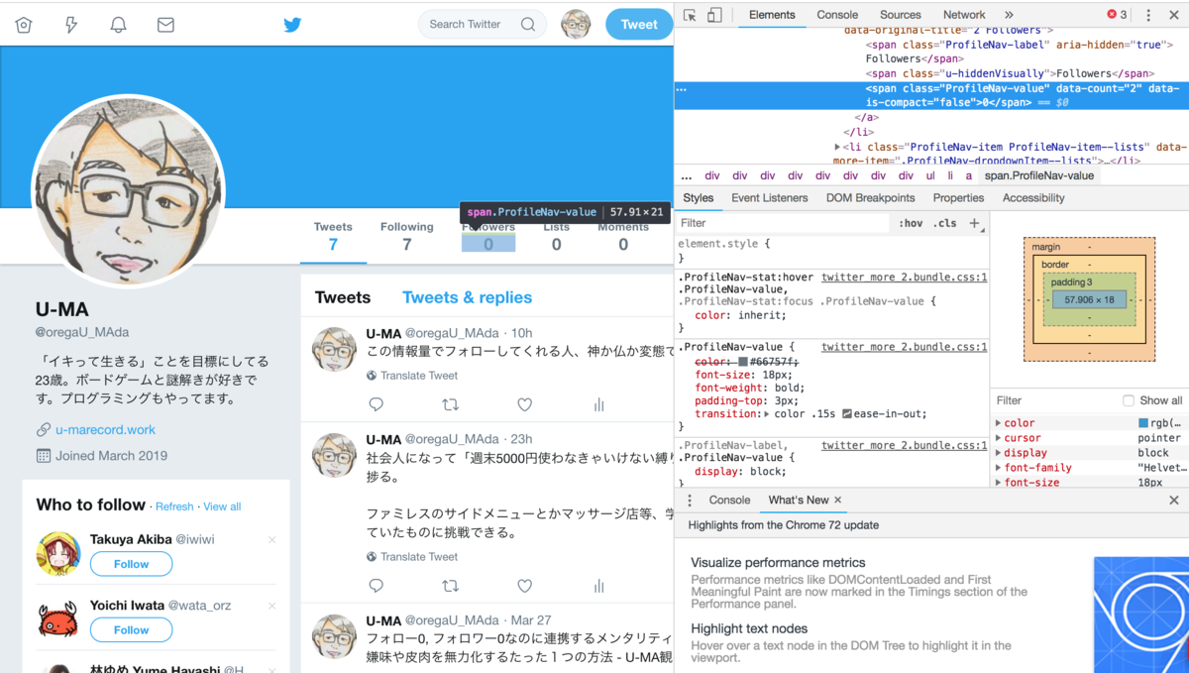Dismiss Yoichi Iwata follow suggestion
Viewport: 1189px width, 673px height.
click(271, 606)
